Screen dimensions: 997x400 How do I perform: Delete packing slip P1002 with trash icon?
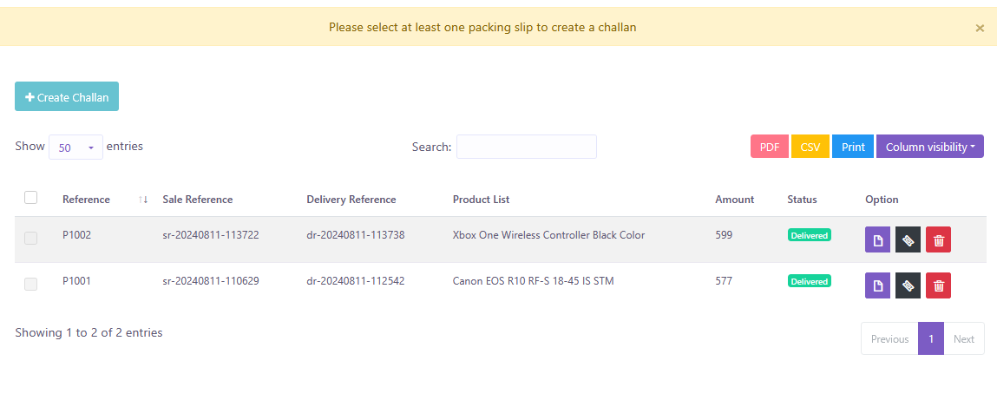coord(938,240)
